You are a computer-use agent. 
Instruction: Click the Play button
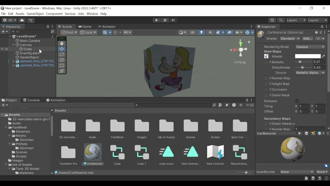click(156, 20)
